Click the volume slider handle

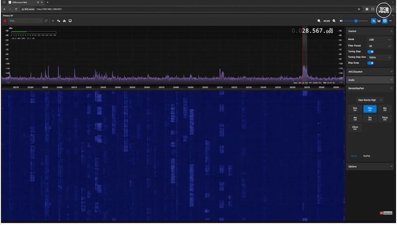[356, 21]
